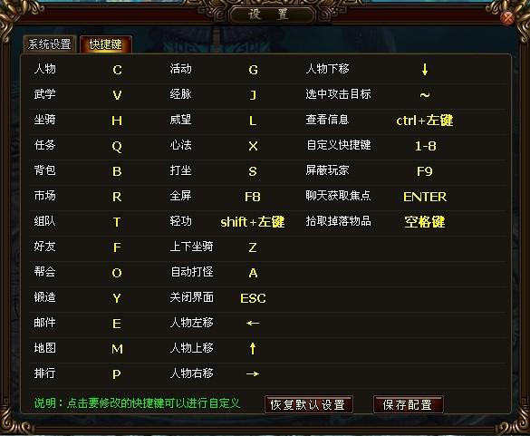Edit the 空格键 binding for 拾取掉落物品

425,222
